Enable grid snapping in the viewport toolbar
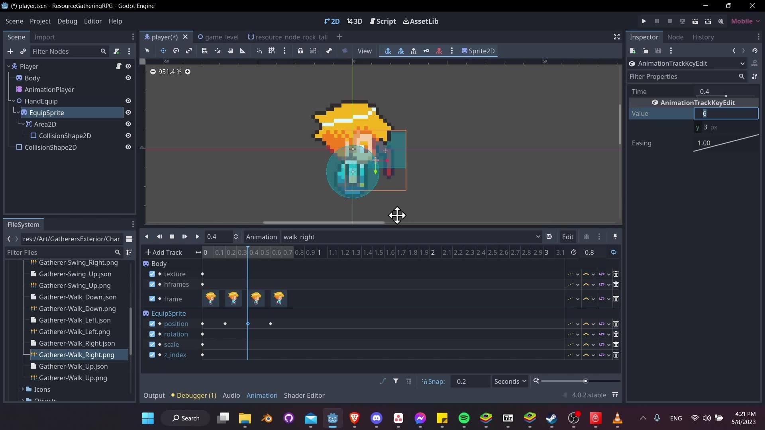 pos(271,51)
